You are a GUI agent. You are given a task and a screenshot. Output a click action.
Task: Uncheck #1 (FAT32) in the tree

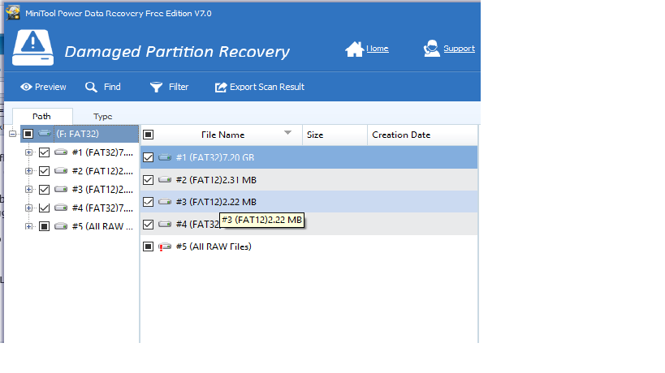click(44, 152)
